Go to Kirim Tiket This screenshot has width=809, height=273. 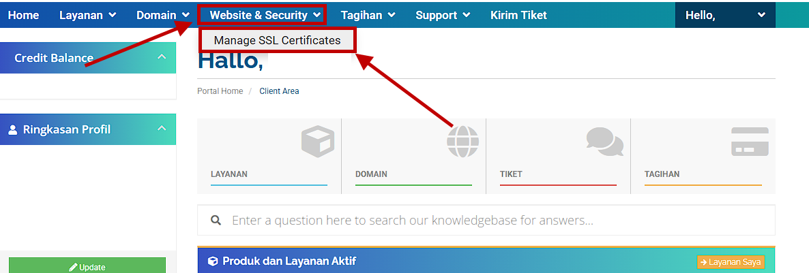pyautogui.click(x=518, y=15)
